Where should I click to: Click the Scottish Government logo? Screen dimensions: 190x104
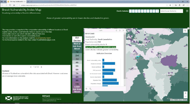tap(17, 98)
